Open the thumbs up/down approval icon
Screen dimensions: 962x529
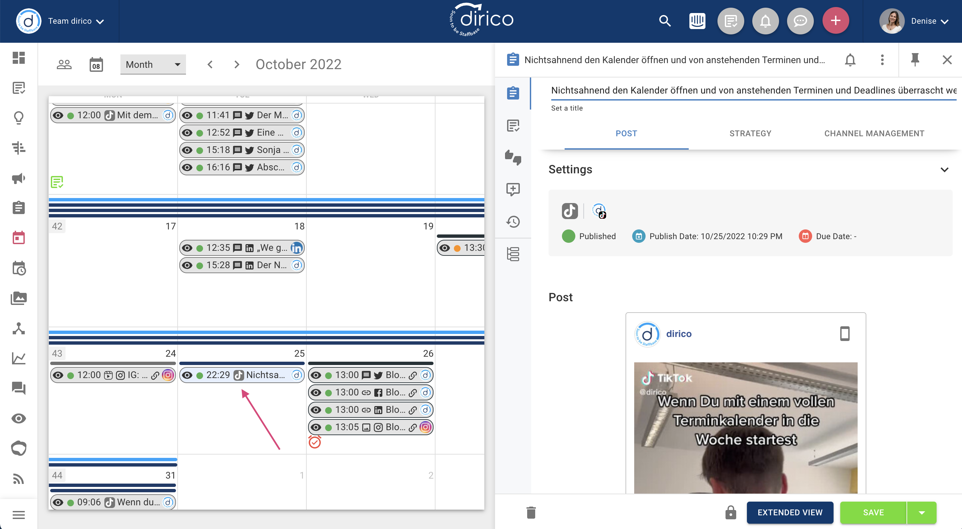coord(513,158)
